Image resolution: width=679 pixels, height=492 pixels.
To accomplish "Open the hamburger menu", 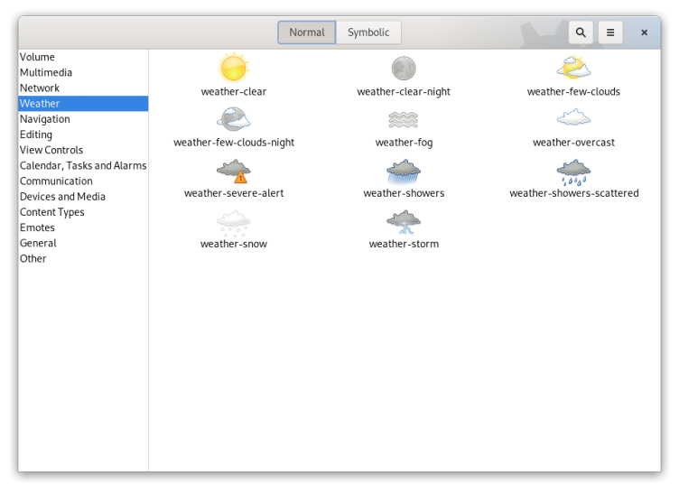I will coord(610,32).
